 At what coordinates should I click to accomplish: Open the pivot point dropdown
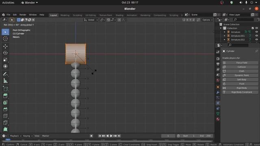coord(102,20)
